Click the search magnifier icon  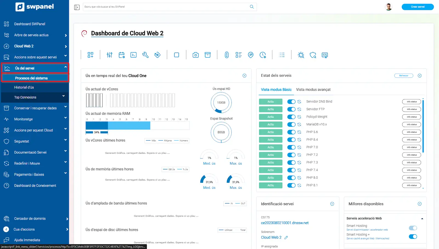point(252,7)
